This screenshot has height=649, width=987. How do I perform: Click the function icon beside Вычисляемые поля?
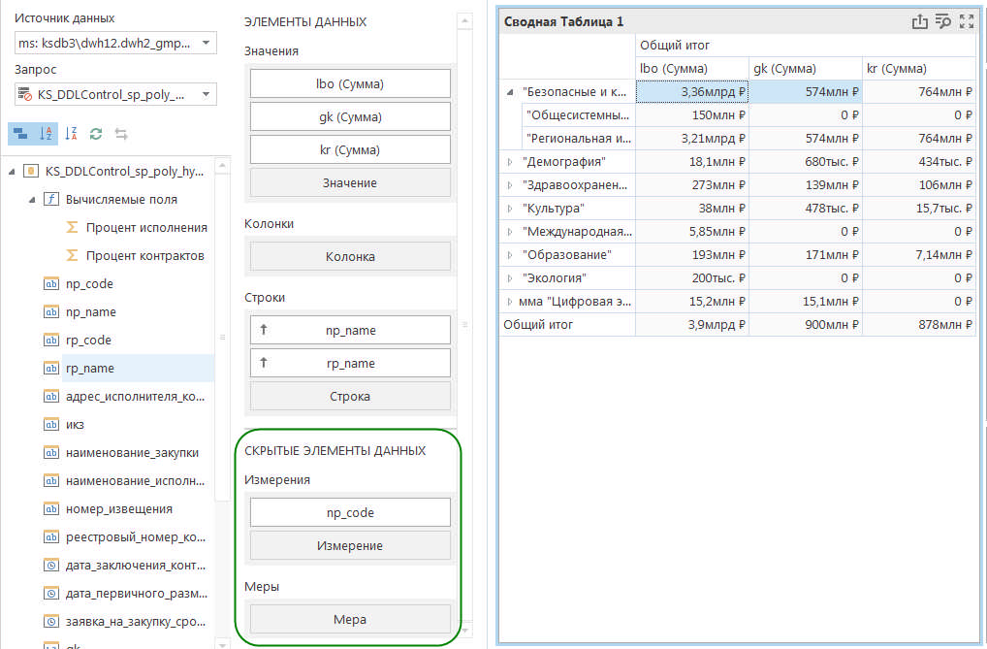click(51, 199)
